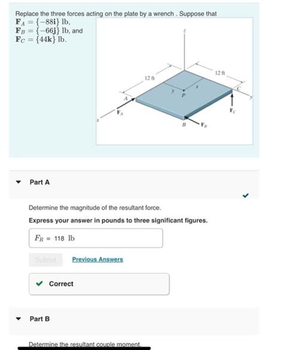Click the 'Determine the resultant couple moment' text
The height and width of the screenshot is (350, 284).
84,344
